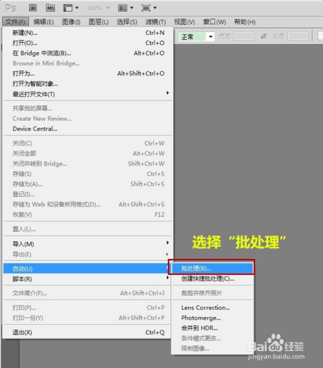Open the 正常 style dropdown
The width and height of the screenshot is (323, 368).
pos(196,37)
